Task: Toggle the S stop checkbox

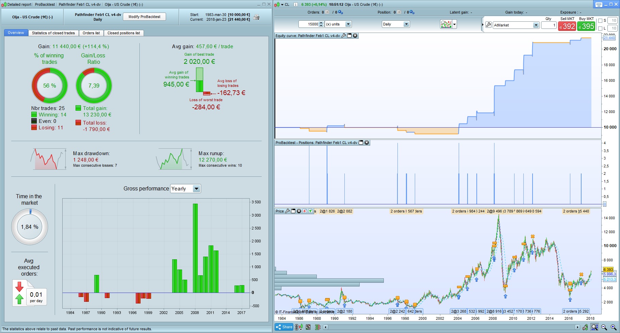Action: coord(600,20)
